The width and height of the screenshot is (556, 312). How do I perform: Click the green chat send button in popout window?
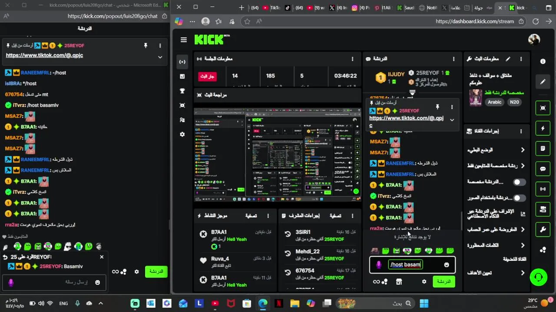pos(156,272)
